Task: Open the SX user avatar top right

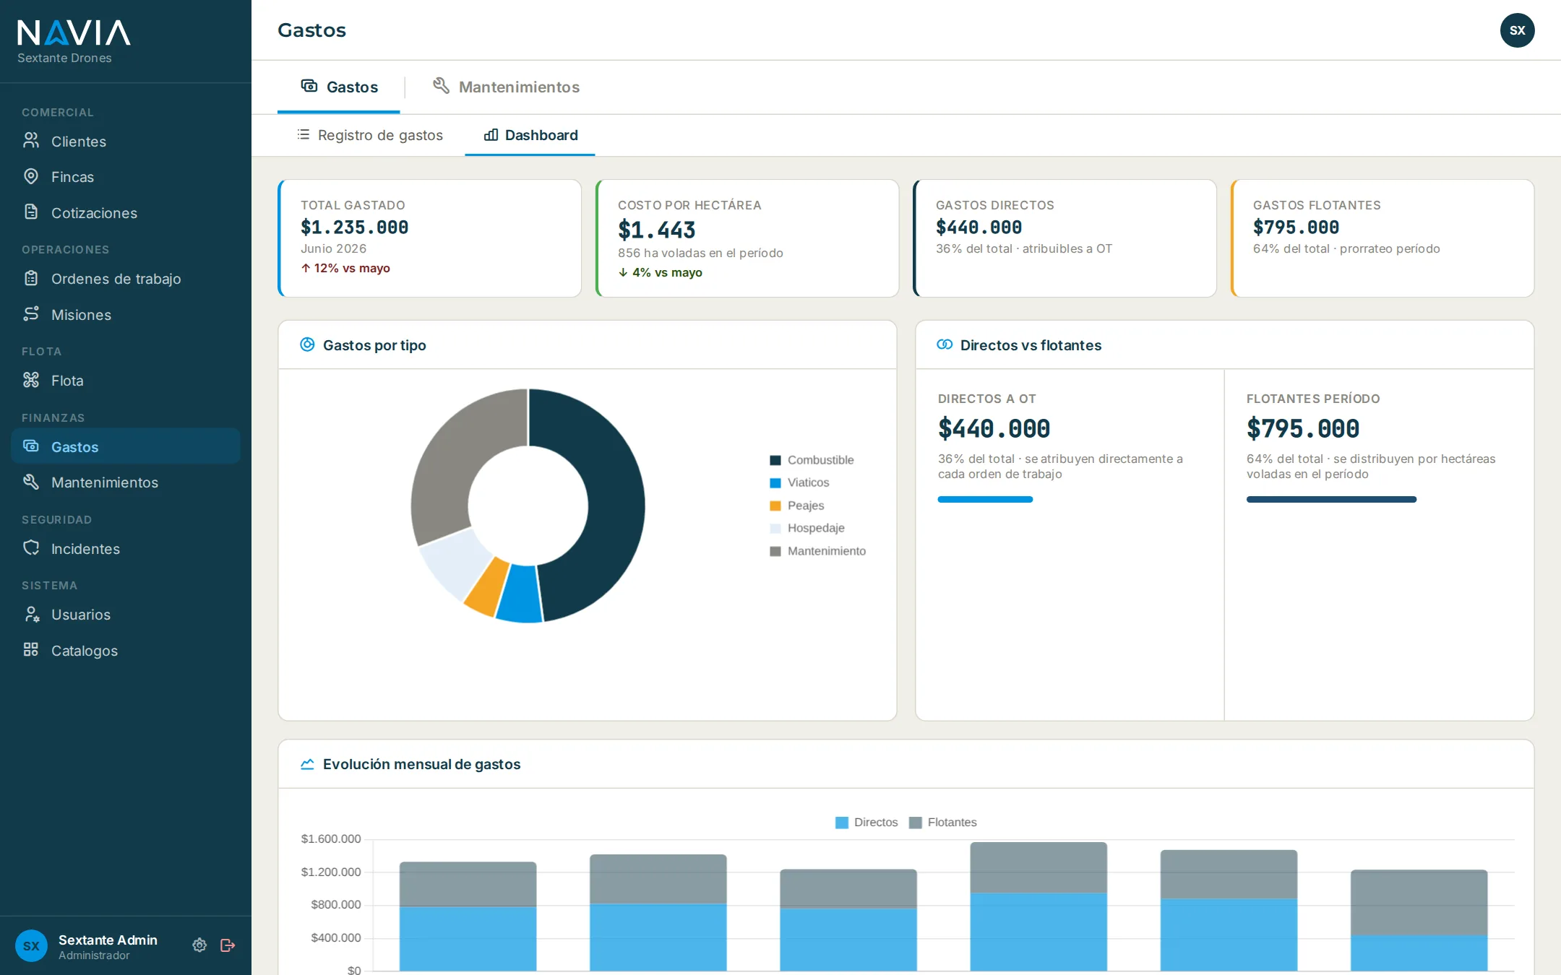Action: pyautogui.click(x=1517, y=30)
